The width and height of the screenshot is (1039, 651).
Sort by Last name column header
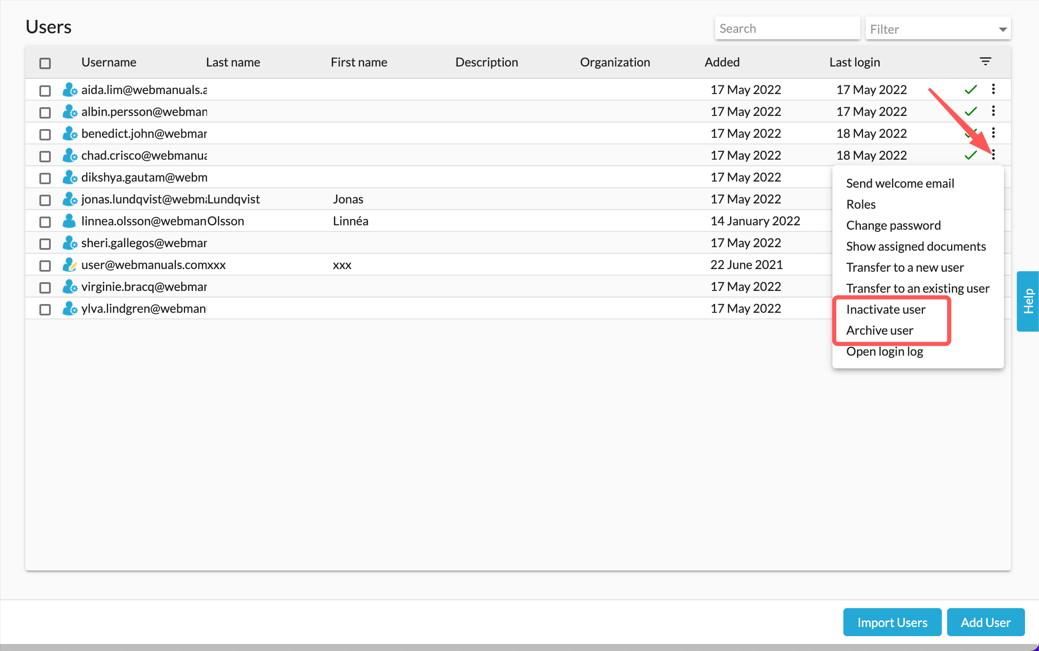click(233, 62)
